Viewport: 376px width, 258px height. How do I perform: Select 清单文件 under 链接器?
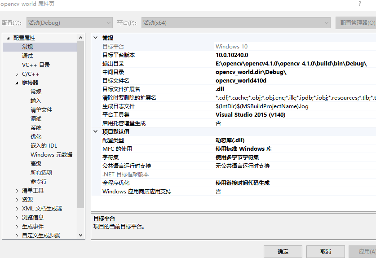(x=41, y=110)
